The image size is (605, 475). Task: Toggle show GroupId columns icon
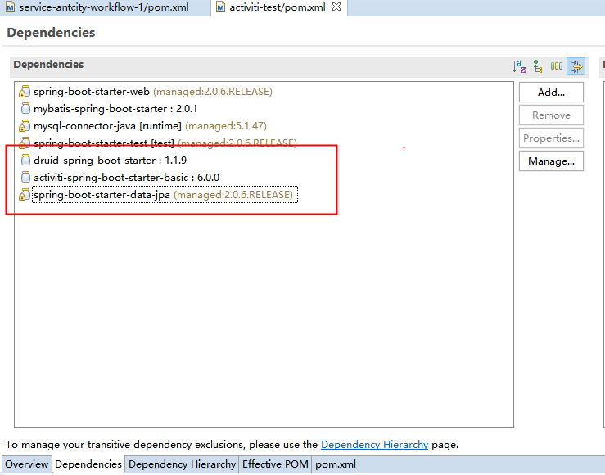[557, 66]
